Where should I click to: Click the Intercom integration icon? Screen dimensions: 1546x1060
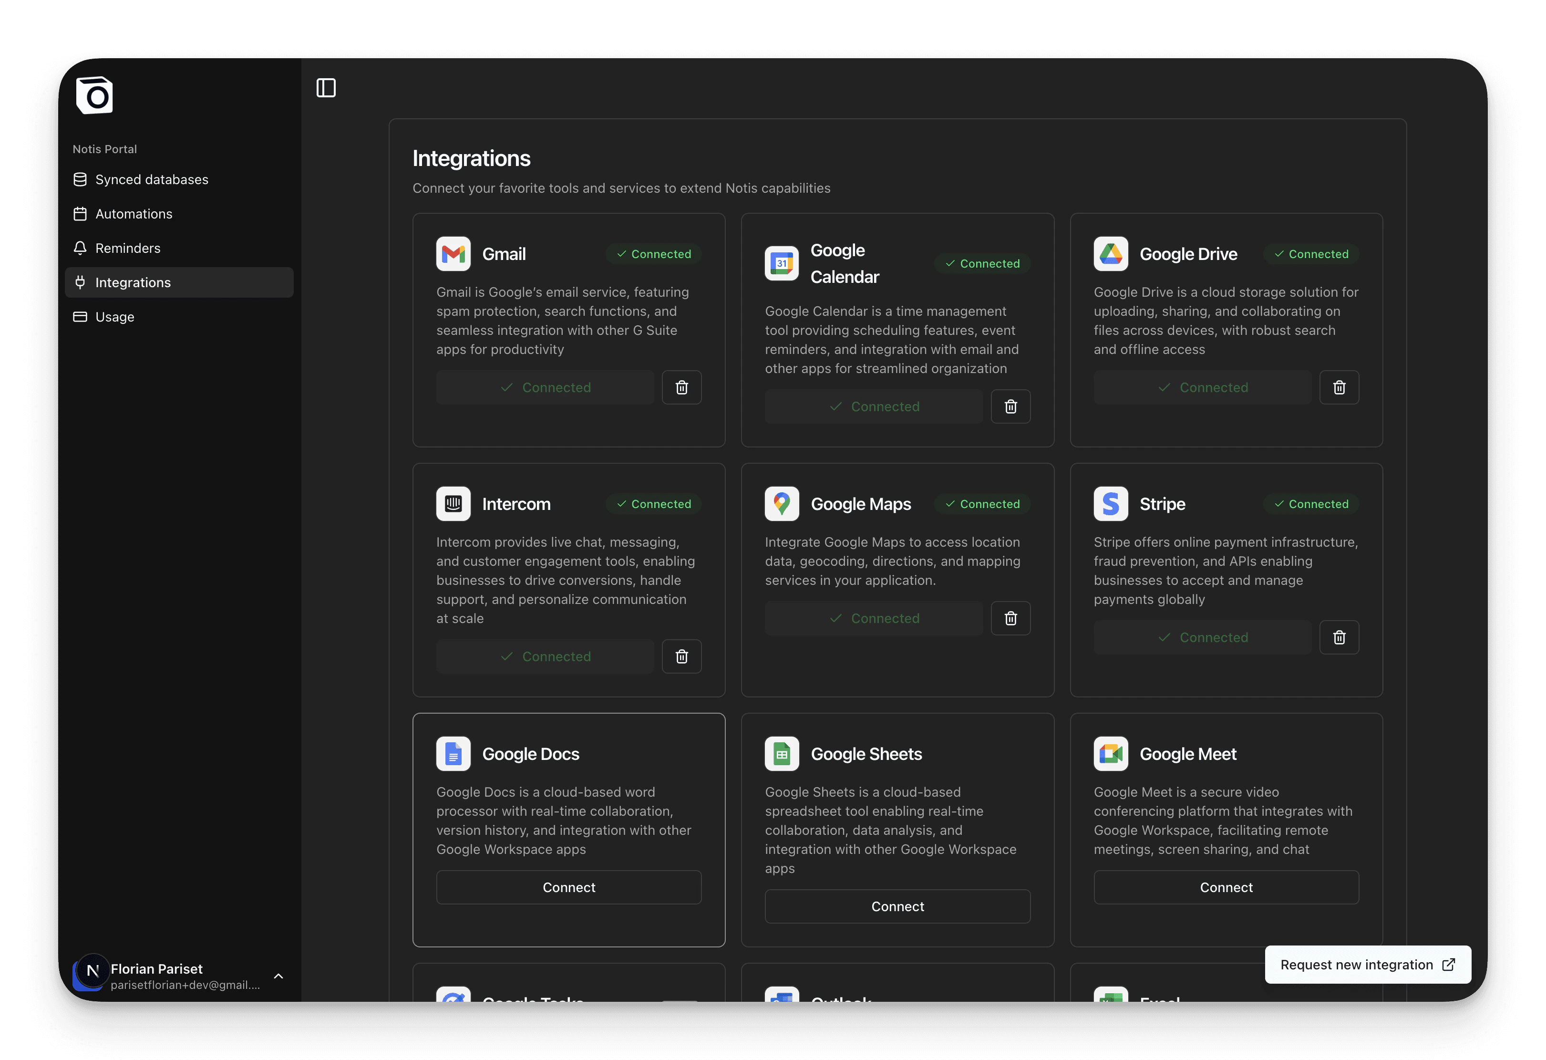coord(453,504)
